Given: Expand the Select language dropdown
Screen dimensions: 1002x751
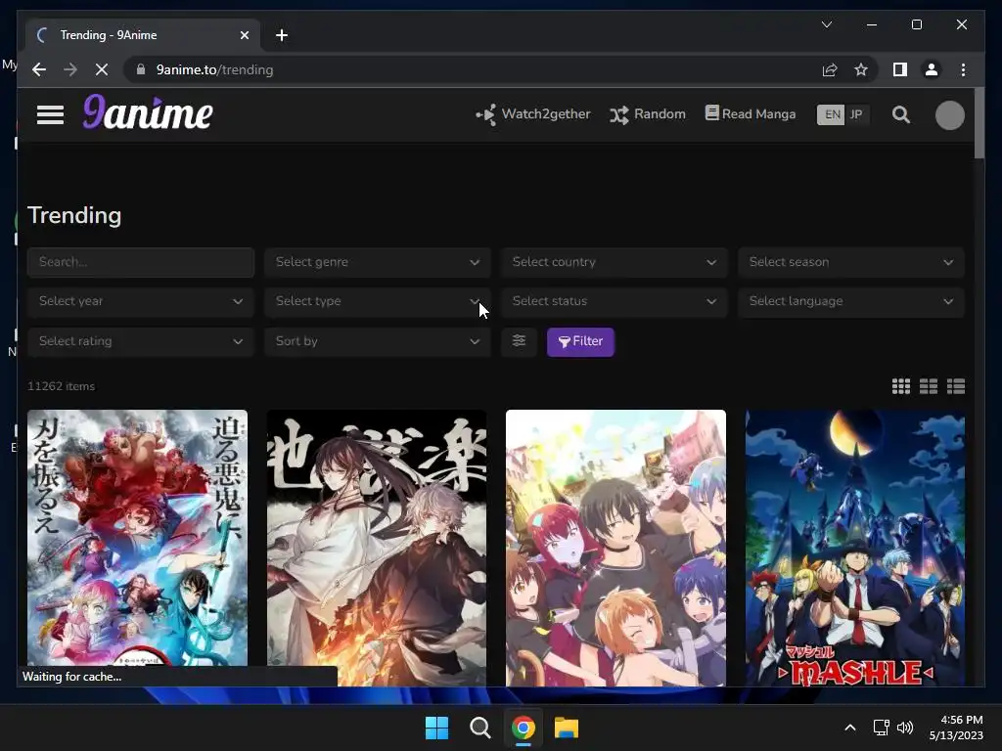Looking at the screenshot, I should click(x=850, y=301).
